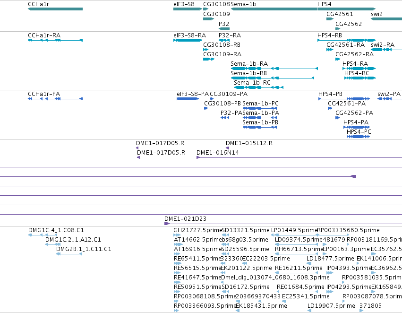Click the RH66713.5prime EST label

299,249
